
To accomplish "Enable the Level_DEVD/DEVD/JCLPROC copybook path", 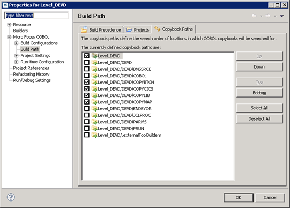I will (86, 115).
